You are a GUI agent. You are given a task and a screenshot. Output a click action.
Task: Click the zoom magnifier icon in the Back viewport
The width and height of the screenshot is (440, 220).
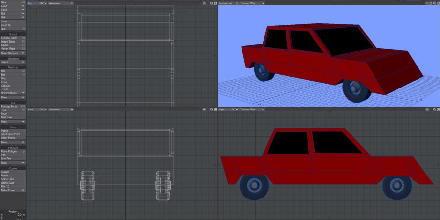[211, 110]
